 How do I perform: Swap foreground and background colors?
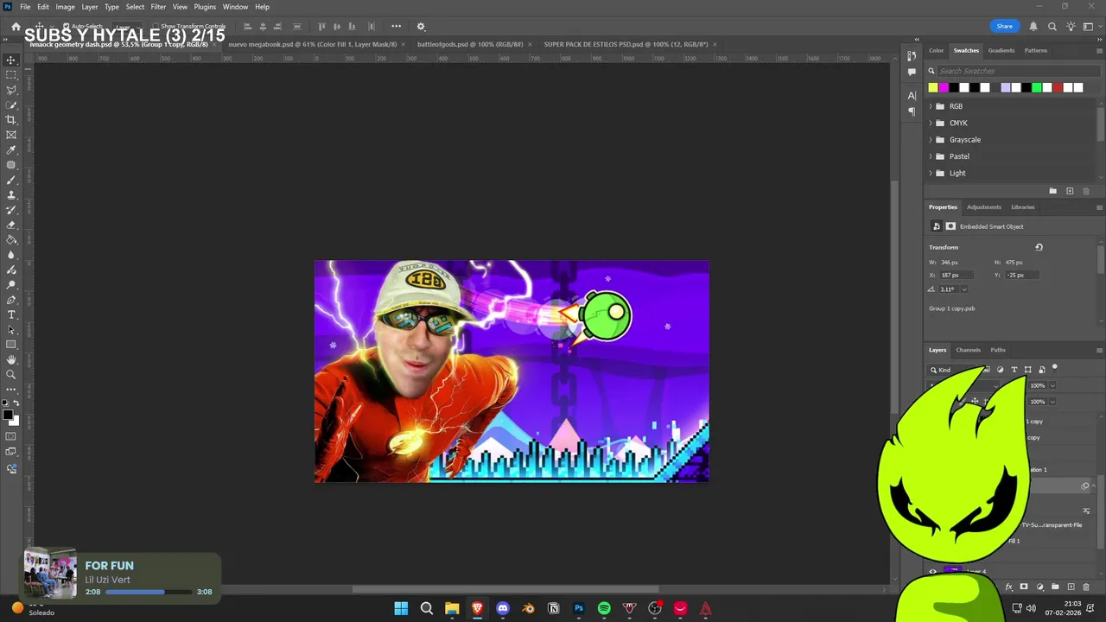coord(16,403)
